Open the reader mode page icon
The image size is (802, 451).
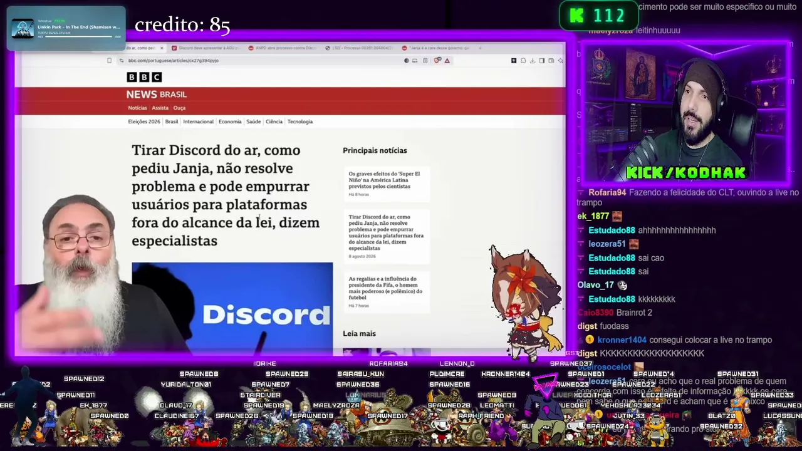pos(425,61)
